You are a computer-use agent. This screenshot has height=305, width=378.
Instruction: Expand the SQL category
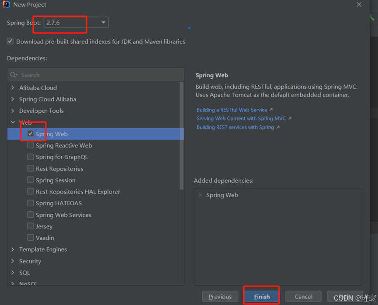click(13, 273)
